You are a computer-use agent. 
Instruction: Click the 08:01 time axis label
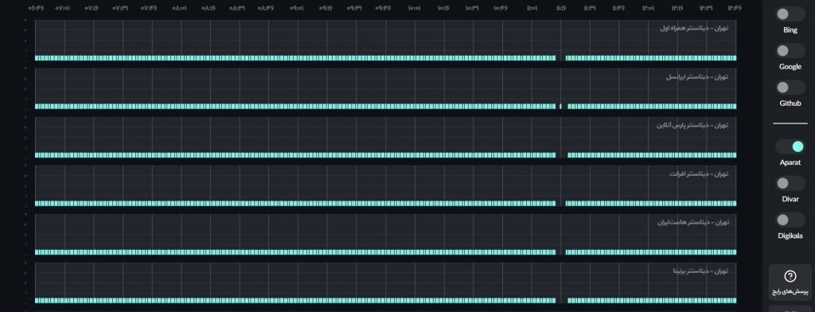point(179,8)
